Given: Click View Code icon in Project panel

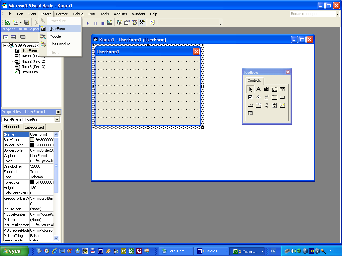Looking at the screenshot, I should point(6,37).
